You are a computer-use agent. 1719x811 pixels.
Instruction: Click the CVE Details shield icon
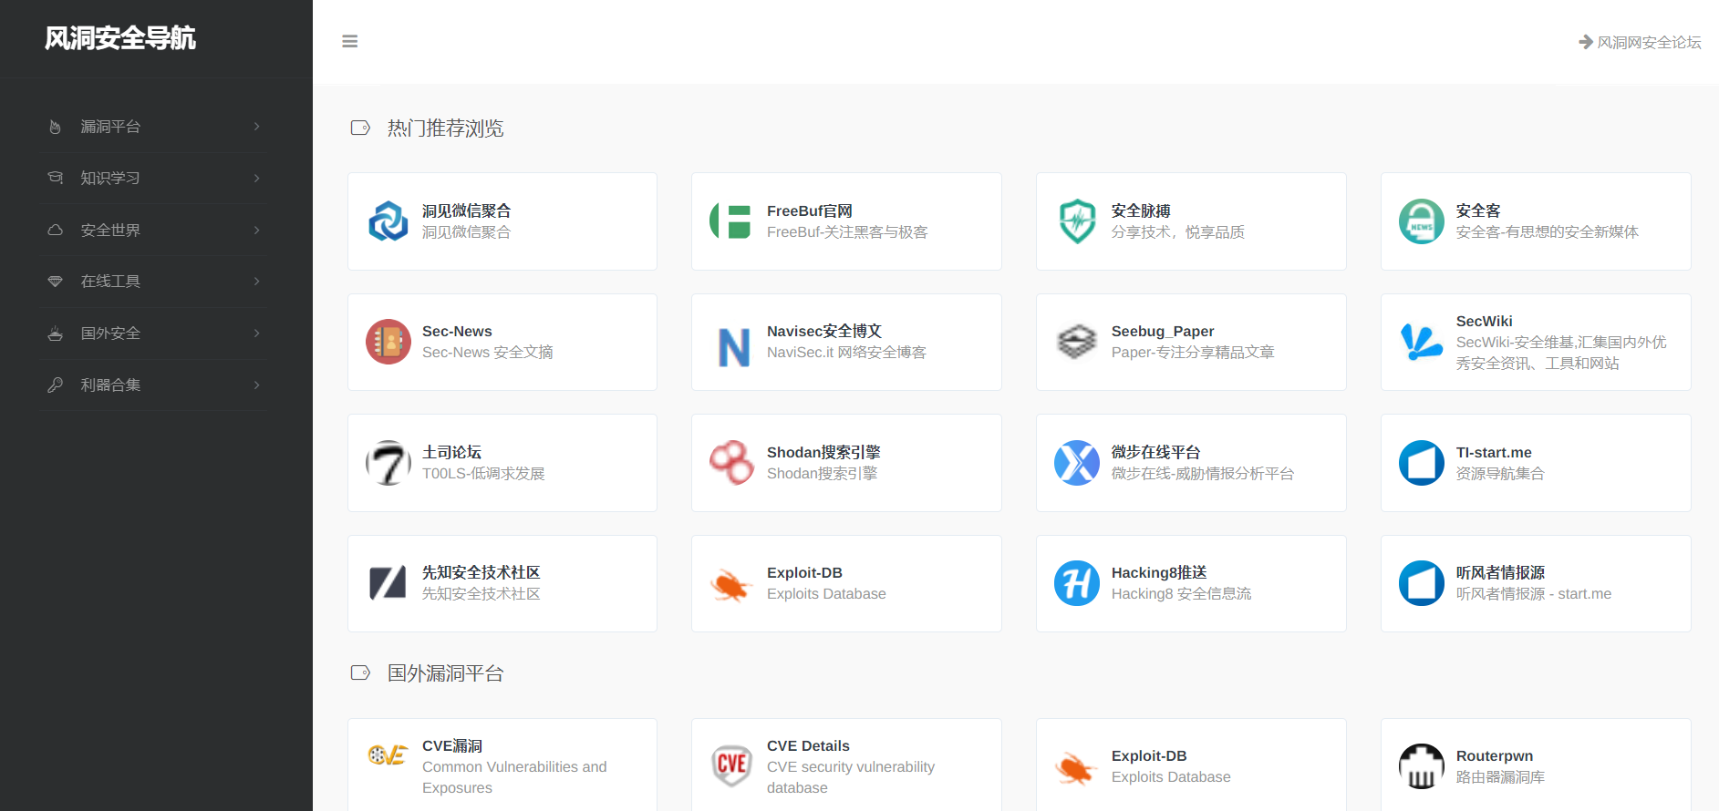[731, 765]
